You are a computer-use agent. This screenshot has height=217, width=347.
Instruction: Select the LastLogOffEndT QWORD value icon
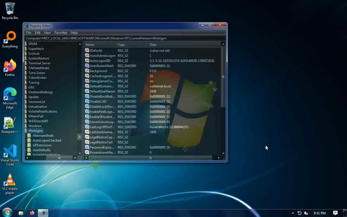pyautogui.click(x=87, y=127)
